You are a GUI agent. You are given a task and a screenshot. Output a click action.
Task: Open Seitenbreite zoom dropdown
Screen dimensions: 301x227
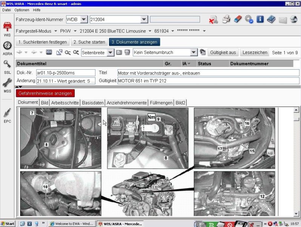[111, 53]
